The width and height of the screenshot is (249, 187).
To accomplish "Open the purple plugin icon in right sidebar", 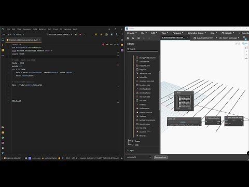I will point(122,50).
